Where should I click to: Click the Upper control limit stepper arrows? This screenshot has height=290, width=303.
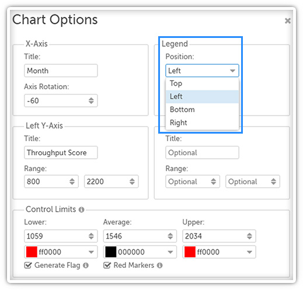pos(249,236)
